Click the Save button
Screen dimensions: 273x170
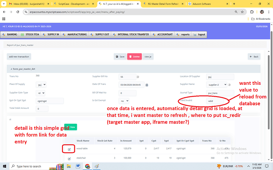pyautogui.click(x=120, y=56)
